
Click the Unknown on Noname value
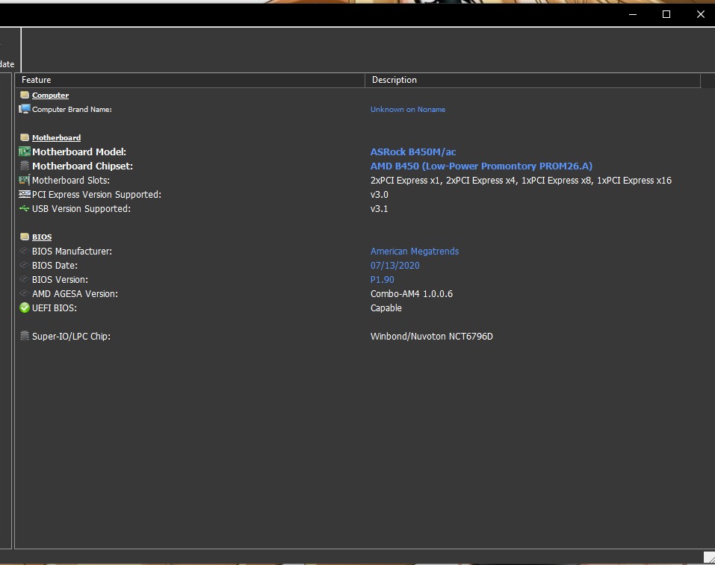tap(408, 110)
